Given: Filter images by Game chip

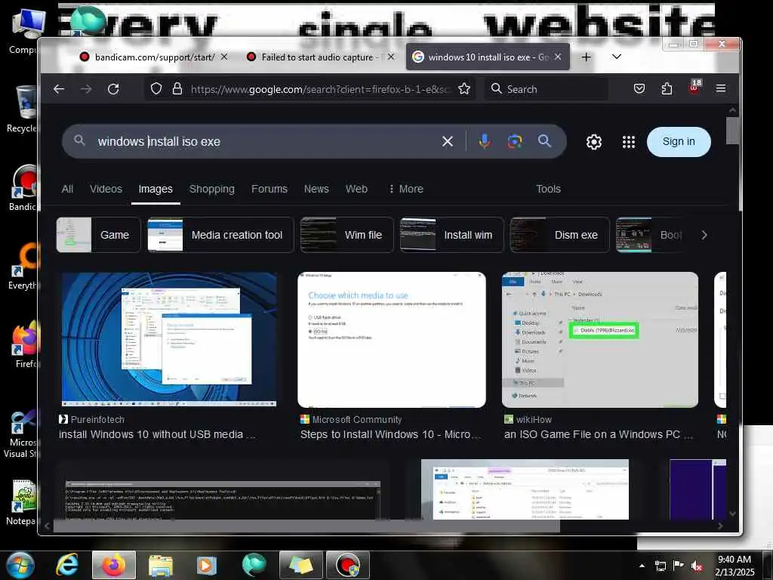Looking at the screenshot, I should click(x=98, y=236).
